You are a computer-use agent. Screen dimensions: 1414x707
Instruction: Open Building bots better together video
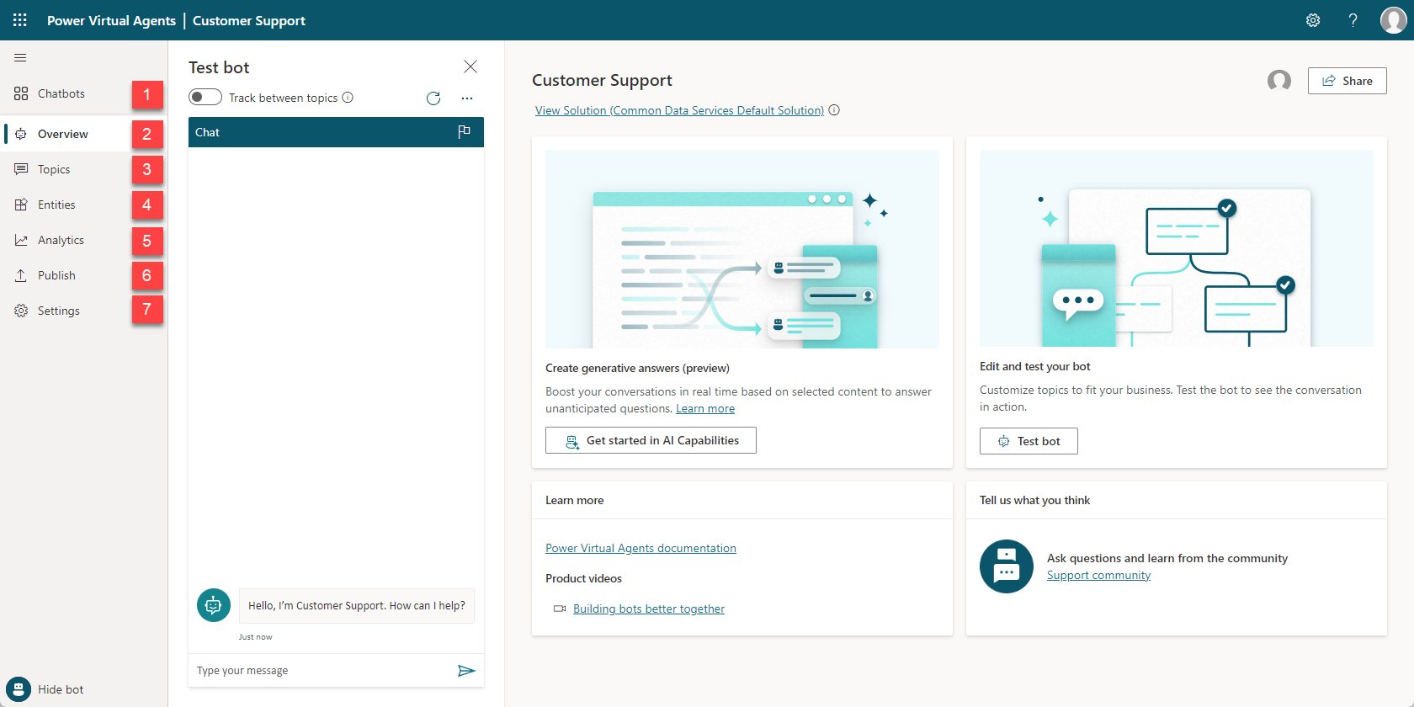pos(649,609)
